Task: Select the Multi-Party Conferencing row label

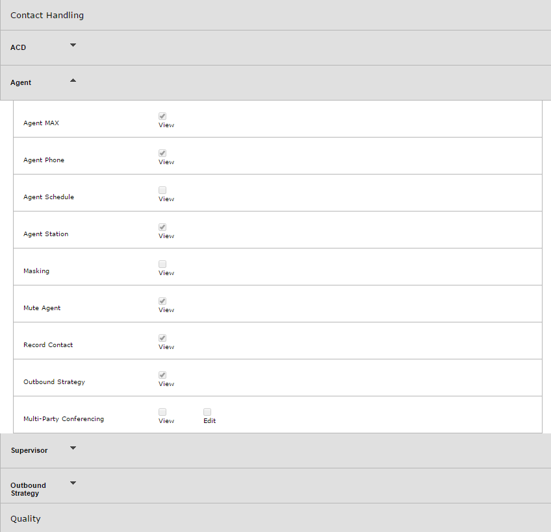Action: [x=64, y=418]
